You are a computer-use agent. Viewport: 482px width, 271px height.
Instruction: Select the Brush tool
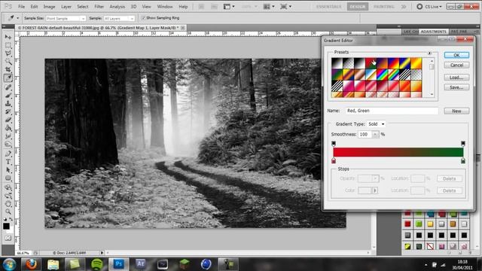click(8, 96)
